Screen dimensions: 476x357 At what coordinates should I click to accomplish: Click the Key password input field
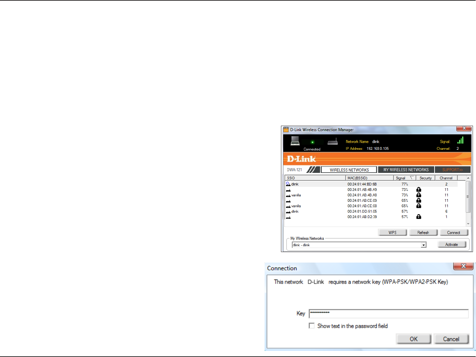[x=389, y=314]
